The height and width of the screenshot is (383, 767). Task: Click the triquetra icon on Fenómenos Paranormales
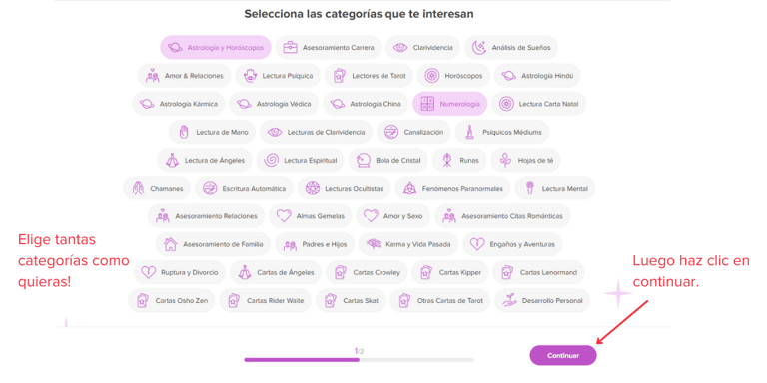pyautogui.click(x=409, y=189)
